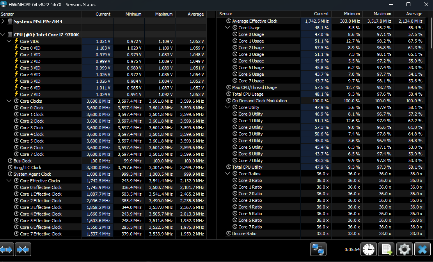Click the lightning icon of Core 0 VID
433x262 pixels.
click(x=16, y=48)
